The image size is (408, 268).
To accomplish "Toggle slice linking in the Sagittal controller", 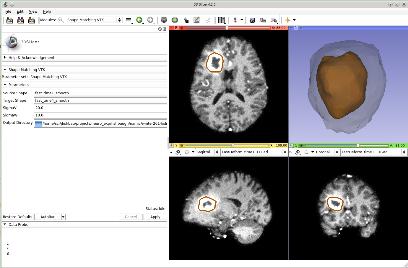I will pos(178,152).
